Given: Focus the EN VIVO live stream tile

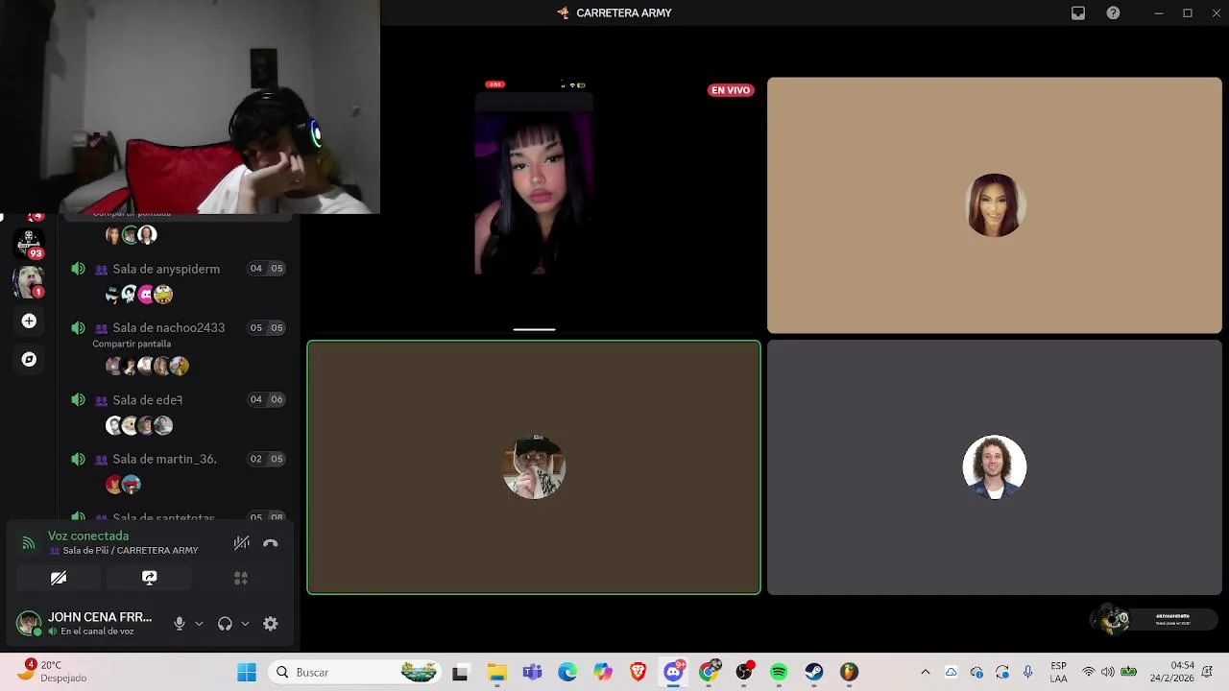Looking at the screenshot, I should click(x=534, y=205).
